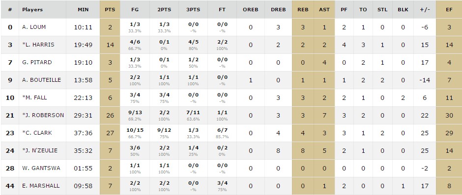This screenshot has width=462, height=195.
Task: Open player *L. HARRIS
Action: 38,45
